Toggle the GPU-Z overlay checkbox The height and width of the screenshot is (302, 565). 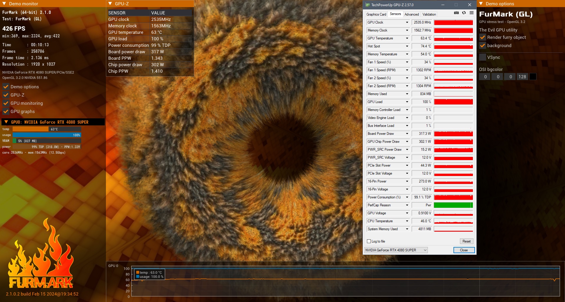6,95
